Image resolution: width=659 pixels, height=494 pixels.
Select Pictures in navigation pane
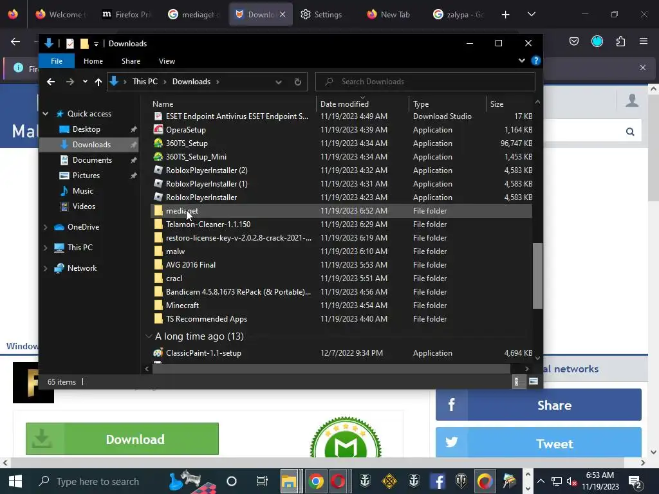tap(86, 176)
